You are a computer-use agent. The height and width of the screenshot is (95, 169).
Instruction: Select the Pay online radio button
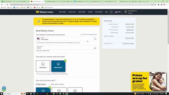point(37,84)
